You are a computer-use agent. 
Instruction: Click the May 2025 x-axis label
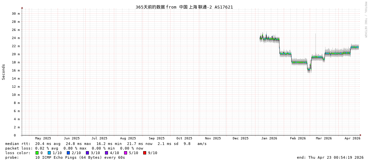(x=43, y=138)
